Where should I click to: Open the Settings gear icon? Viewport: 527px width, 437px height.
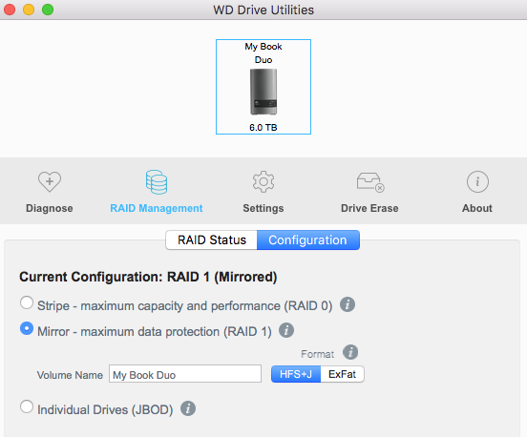pyautogui.click(x=263, y=181)
